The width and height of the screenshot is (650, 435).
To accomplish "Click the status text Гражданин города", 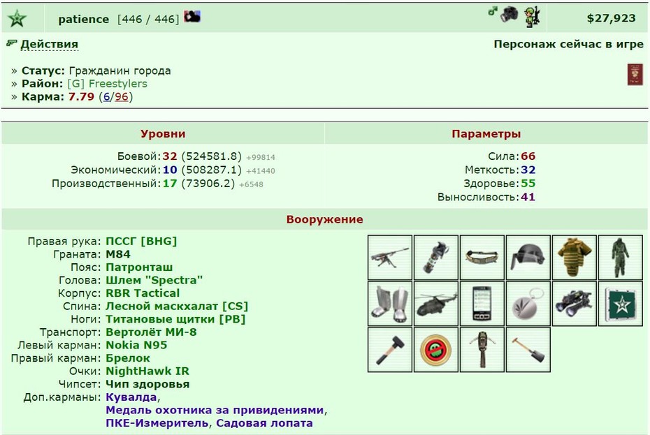I will (x=120, y=71).
